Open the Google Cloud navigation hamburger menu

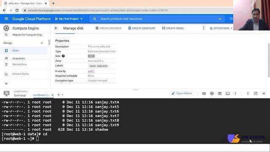click(6, 19)
